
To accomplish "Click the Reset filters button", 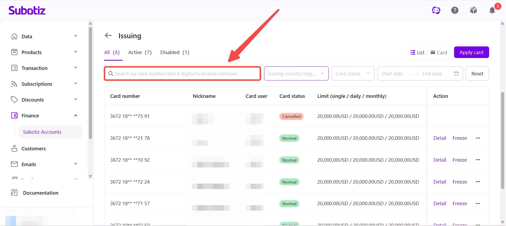I will [x=477, y=74].
